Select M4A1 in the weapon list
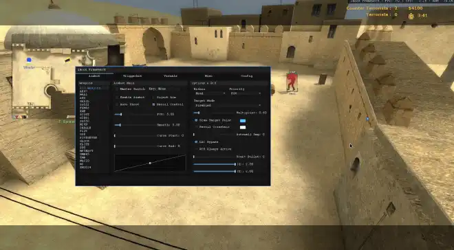The height and width of the screenshot is (250, 454). (83, 95)
